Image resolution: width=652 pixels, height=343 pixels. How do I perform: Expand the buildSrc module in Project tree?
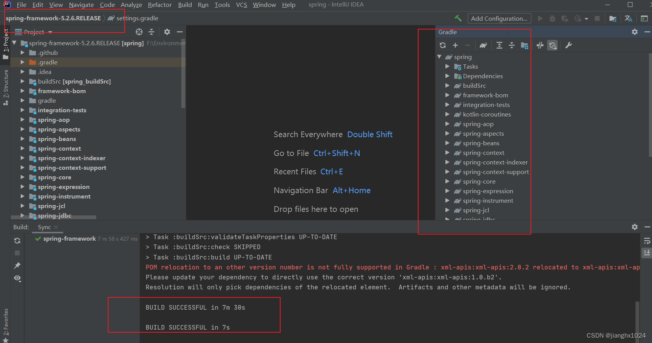23,81
